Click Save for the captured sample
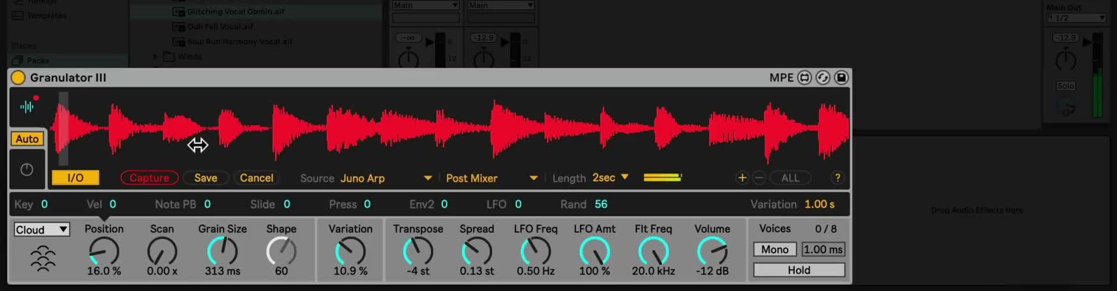The width and height of the screenshot is (1117, 291). point(205,178)
